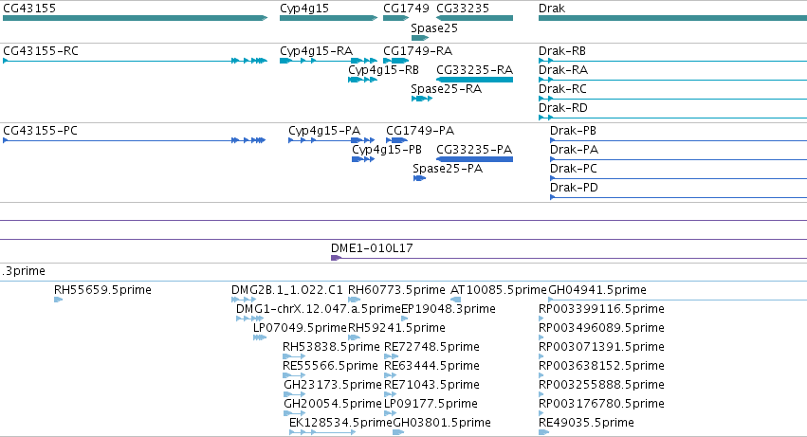Click the CG33235-RA transcript bar
Screen dimensions: 807x437
tap(474, 80)
